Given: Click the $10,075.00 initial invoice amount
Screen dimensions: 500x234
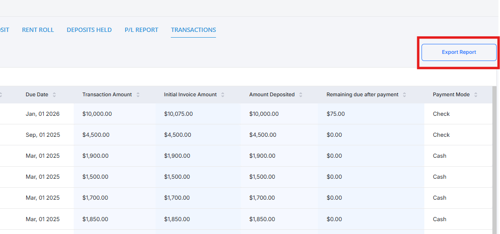Looking at the screenshot, I should (178, 114).
